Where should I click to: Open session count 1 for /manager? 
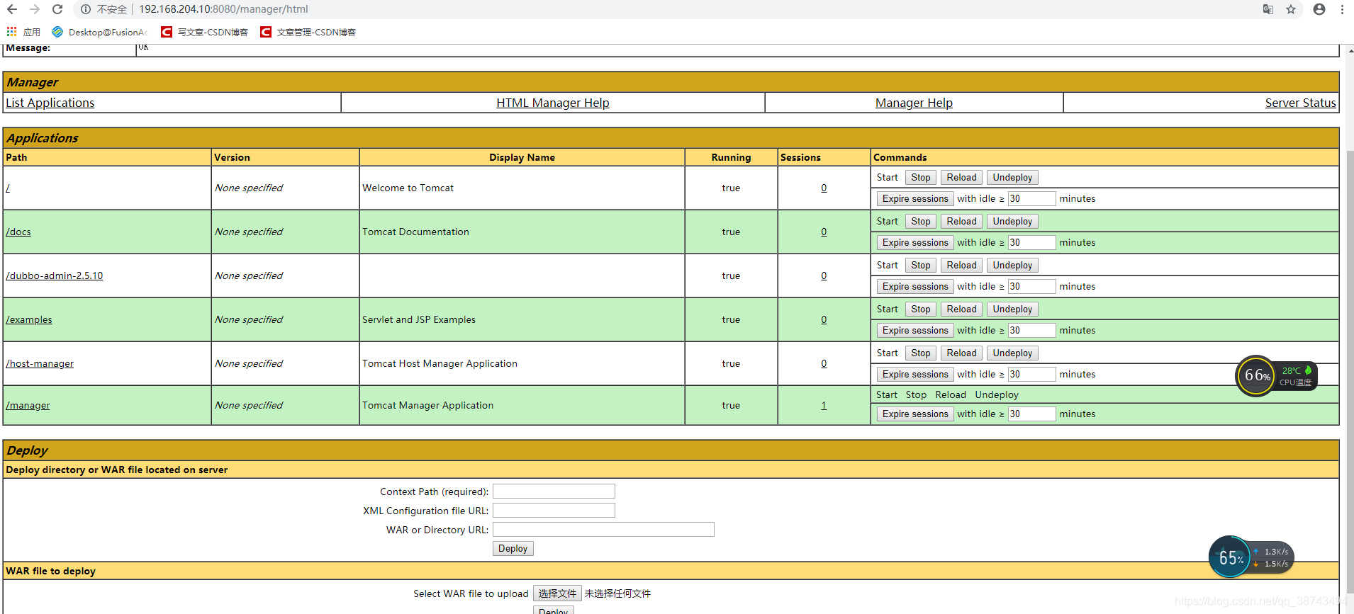point(824,405)
